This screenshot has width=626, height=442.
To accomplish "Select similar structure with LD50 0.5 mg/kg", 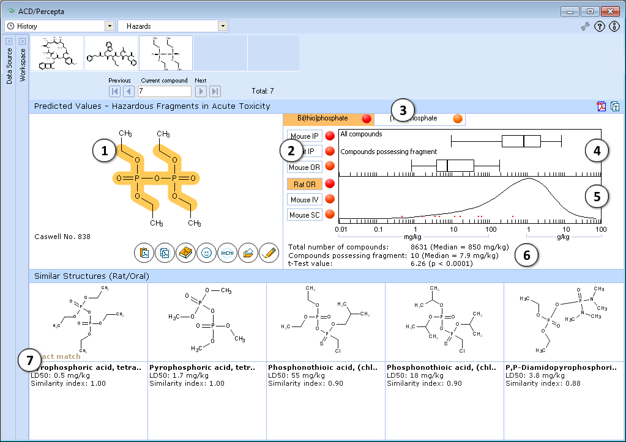I will pyautogui.click(x=88, y=361).
